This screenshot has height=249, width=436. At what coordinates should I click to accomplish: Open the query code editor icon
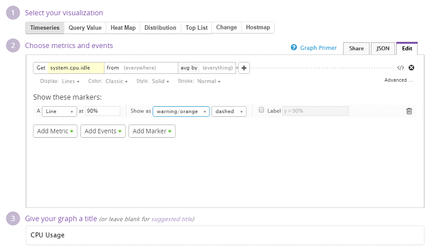coord(401,68)
